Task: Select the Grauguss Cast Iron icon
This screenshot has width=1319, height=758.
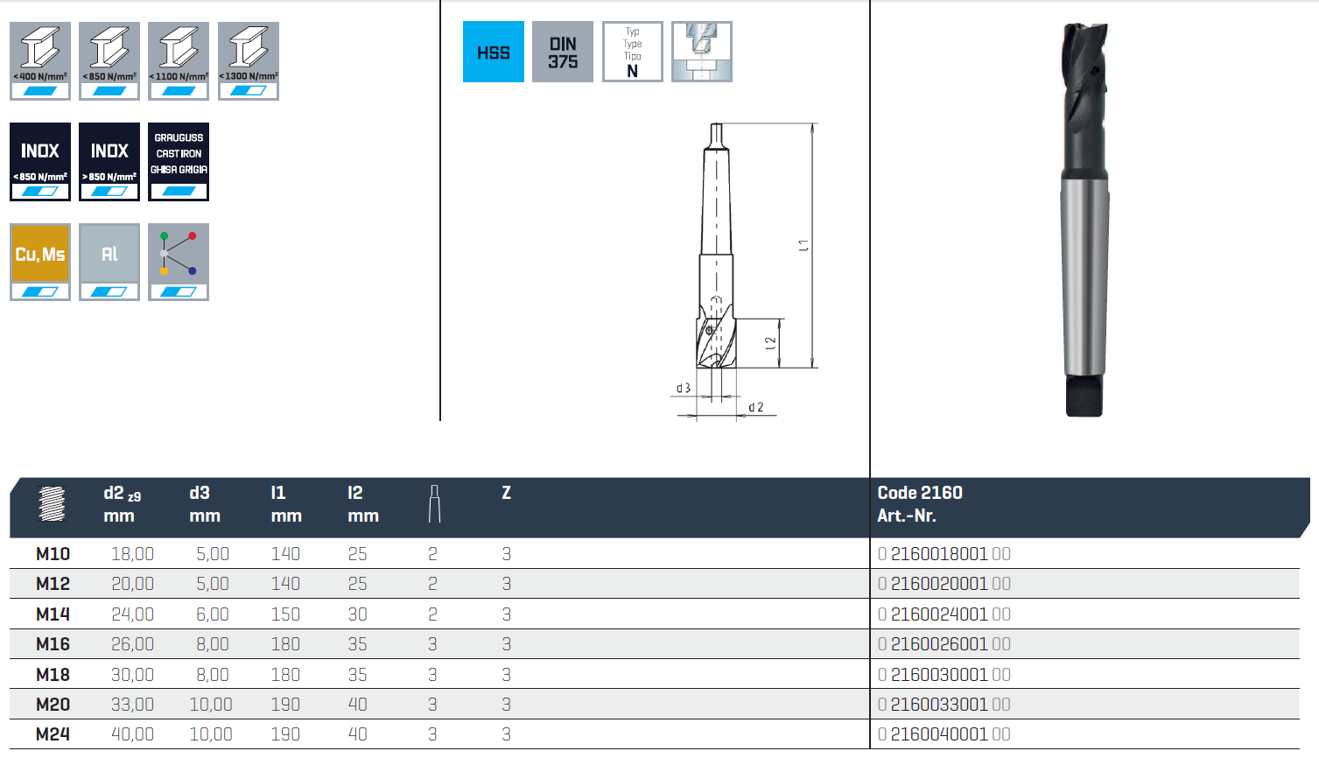Action: pyautogui.click(x=179, y=161)
